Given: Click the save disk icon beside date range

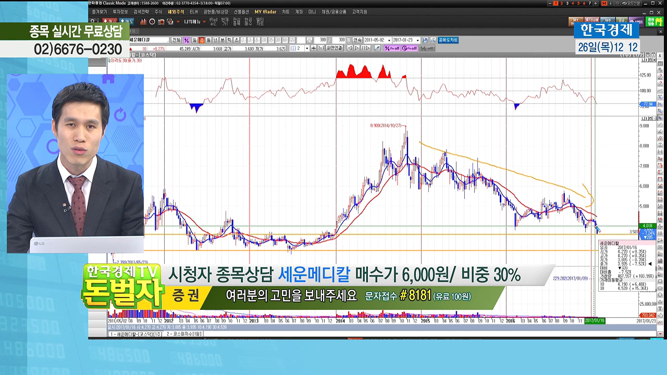Looking at the screenshot, I should click(x=425, y=40).
